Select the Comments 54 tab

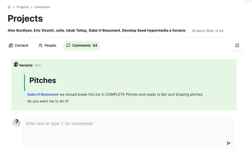81,45
